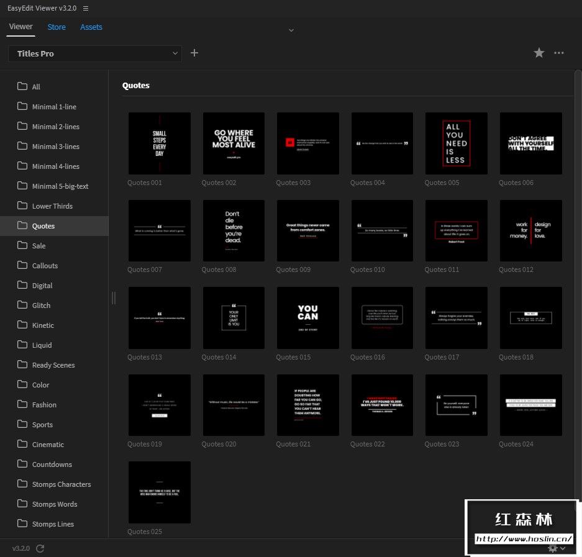Select the Minimal 3-lines category
Screen dimensions: 582x557
55,147
